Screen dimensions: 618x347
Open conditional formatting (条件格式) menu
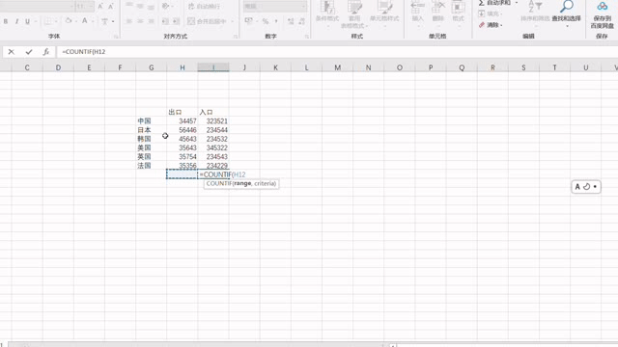tap(327, 13)
